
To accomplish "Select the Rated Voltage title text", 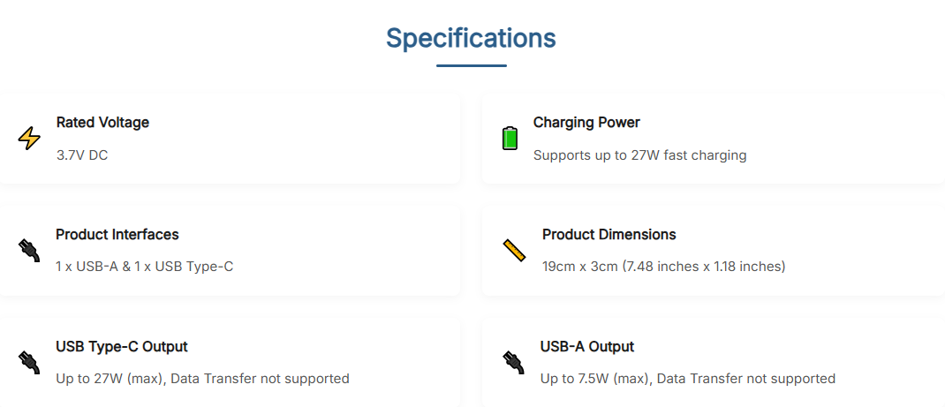I will [102, 123].
